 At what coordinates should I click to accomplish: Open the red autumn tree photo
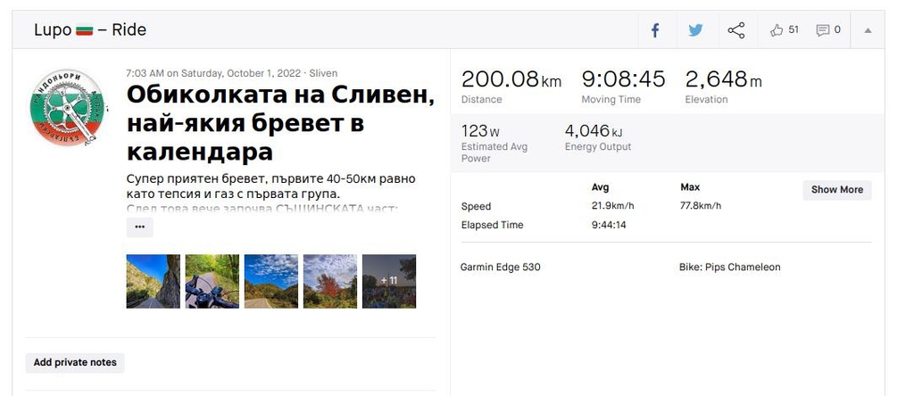pyautogui.click(x=329, y=282)
